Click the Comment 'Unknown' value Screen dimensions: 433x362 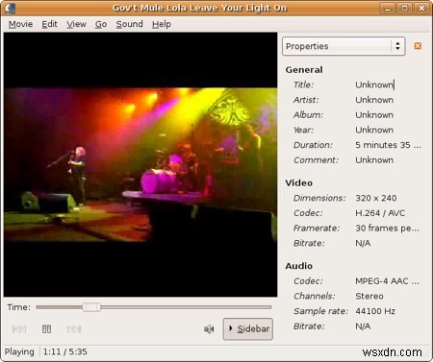[x=374, y=160]
